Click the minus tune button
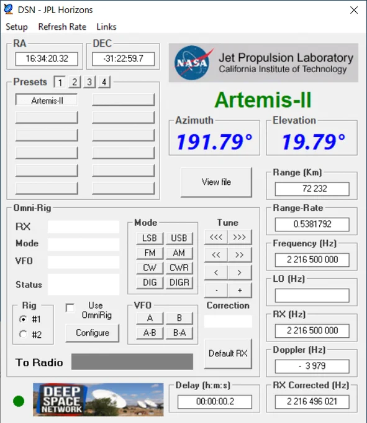 click(x=216, y=291)
